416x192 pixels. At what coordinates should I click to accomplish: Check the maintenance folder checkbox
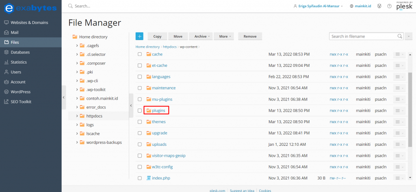[x=140, y=88]
